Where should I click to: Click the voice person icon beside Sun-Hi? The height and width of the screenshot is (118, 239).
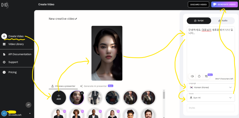tap(191, 98)
